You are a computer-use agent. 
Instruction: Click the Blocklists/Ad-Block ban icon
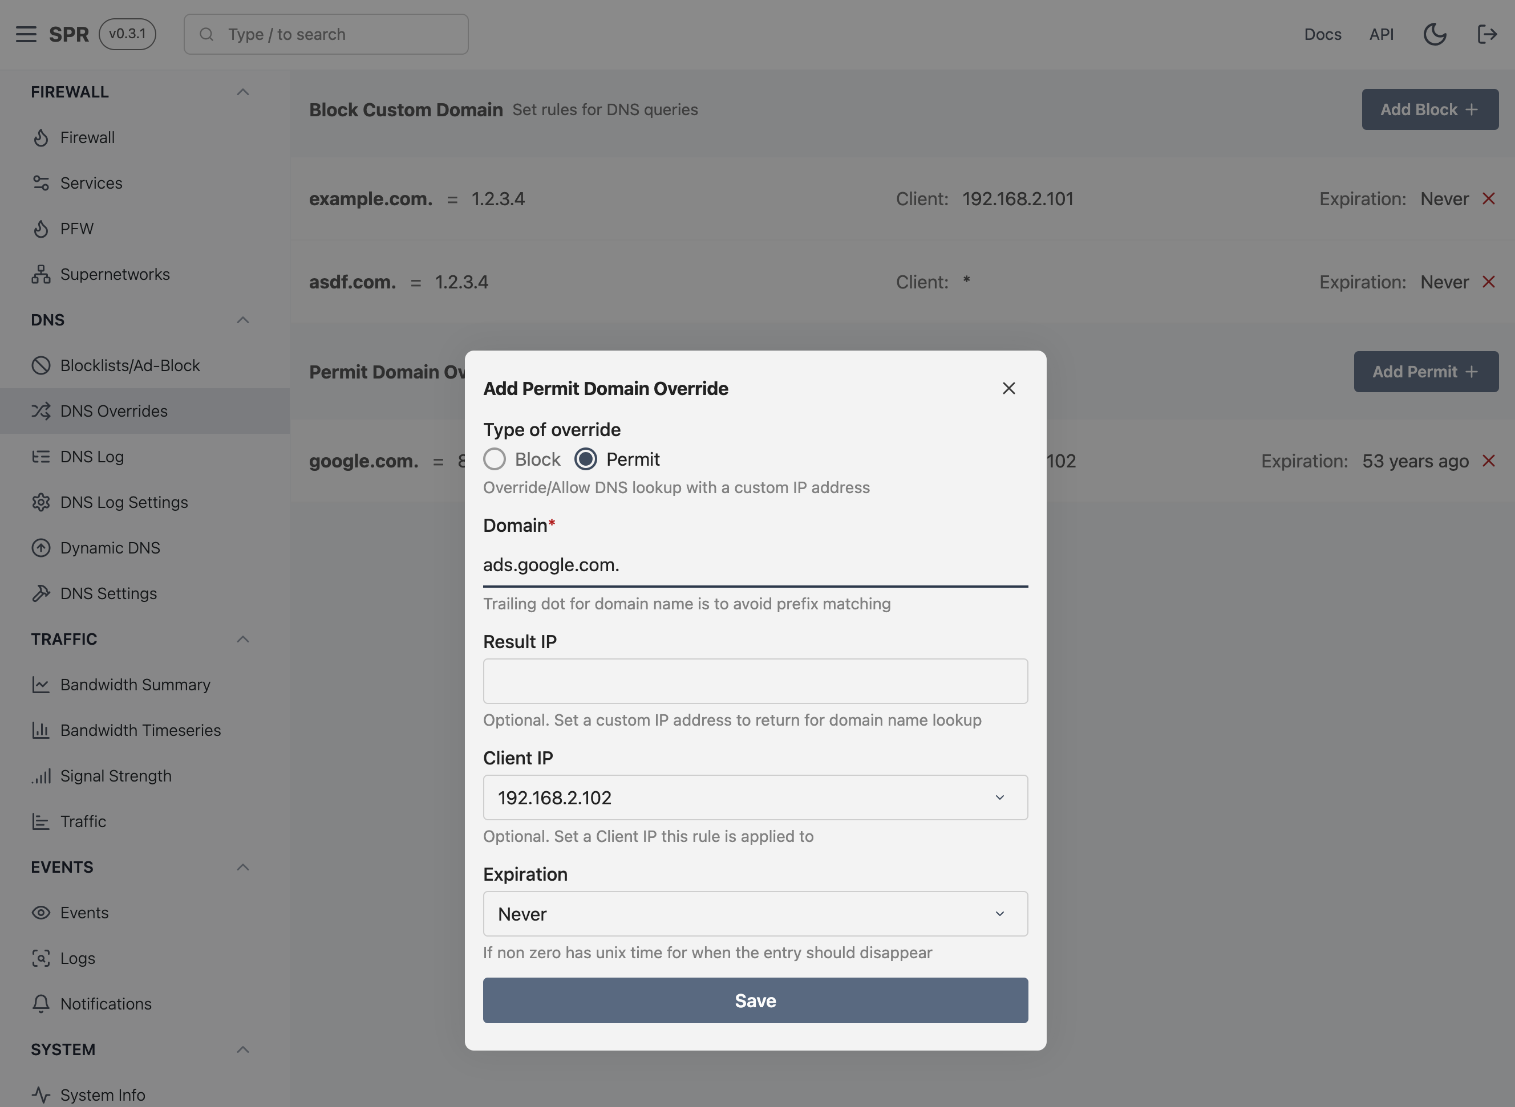tap(41, 365)
